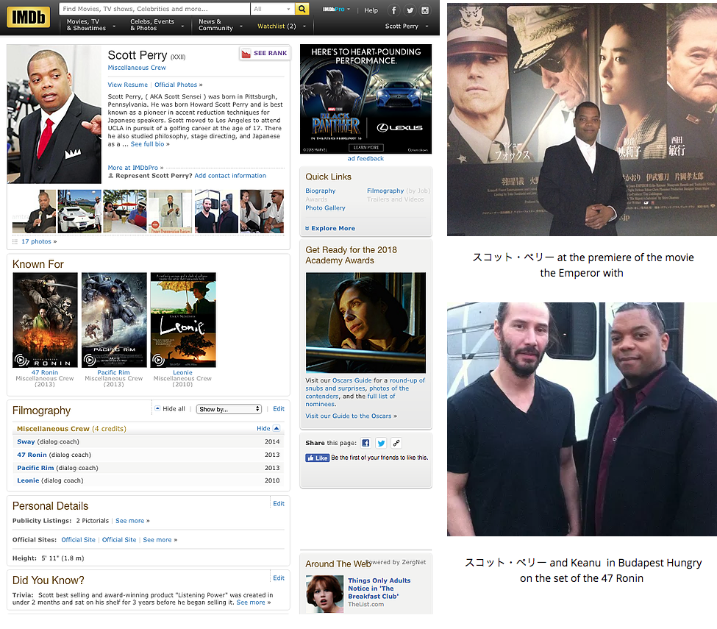This screenshot has height=629, width=717.
Task: Share this page on Twitter icon
Action: (x=381, y=443)
